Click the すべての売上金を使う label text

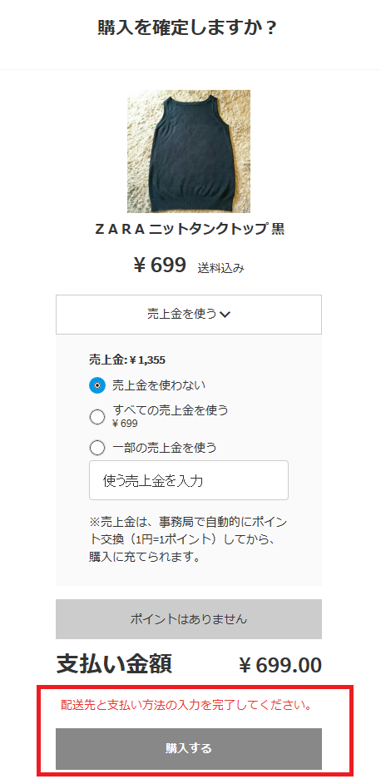pos(171,410)
